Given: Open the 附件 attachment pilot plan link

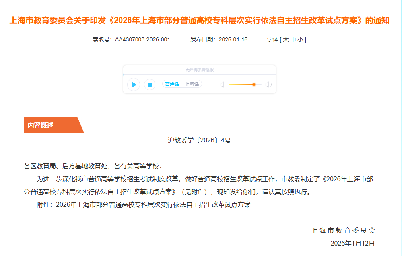Looking at the screenshot, I should click(x=153, y=204).
